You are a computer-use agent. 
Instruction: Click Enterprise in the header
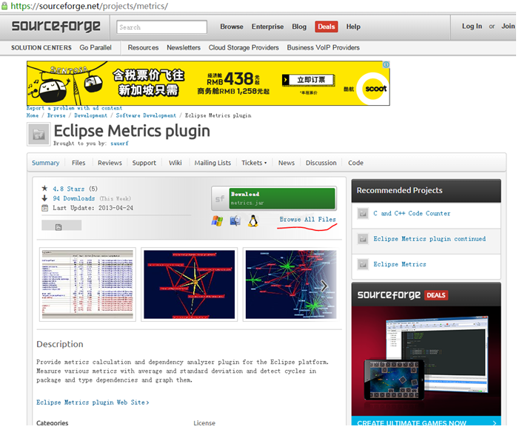click(x=267, y=27)
